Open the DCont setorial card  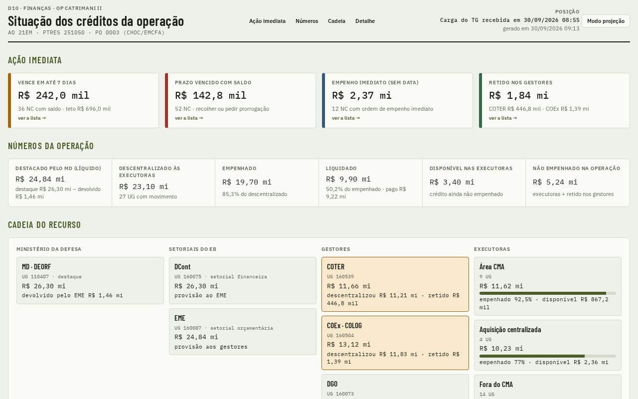coord(243,280)
